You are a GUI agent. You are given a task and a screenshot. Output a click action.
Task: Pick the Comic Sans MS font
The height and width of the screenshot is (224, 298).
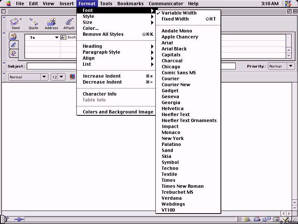pos(188,72)
